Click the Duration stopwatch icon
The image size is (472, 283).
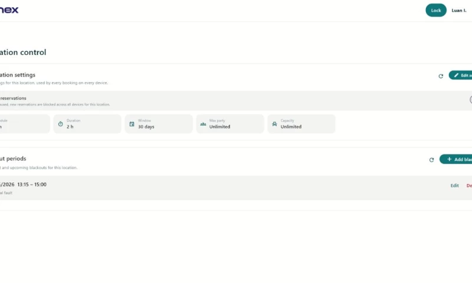pos(61,124)
